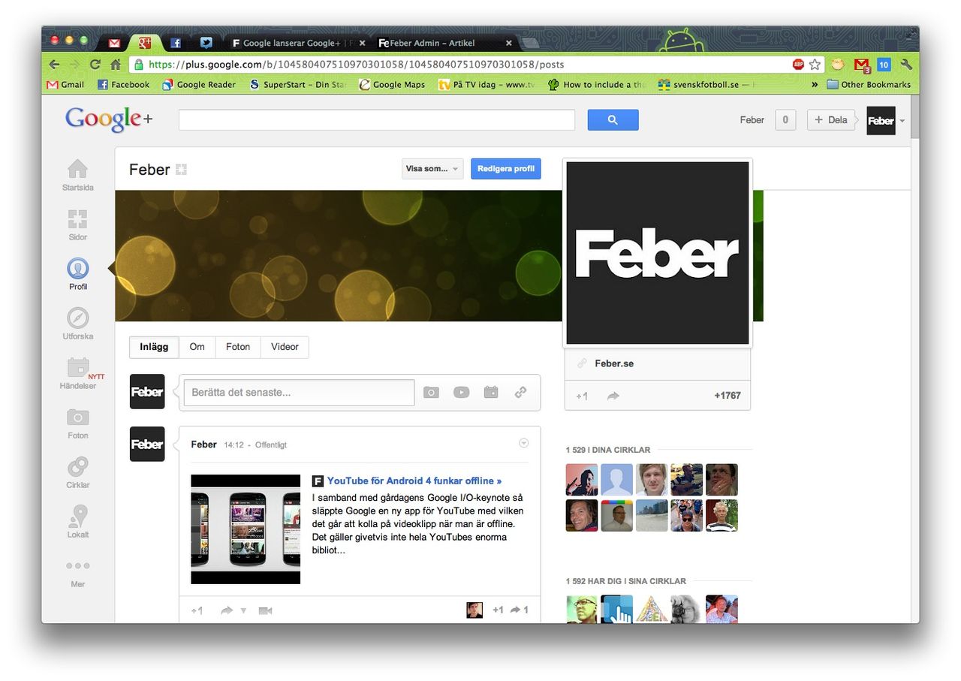
Task: Switch to the Om tab
Action: 197,347
